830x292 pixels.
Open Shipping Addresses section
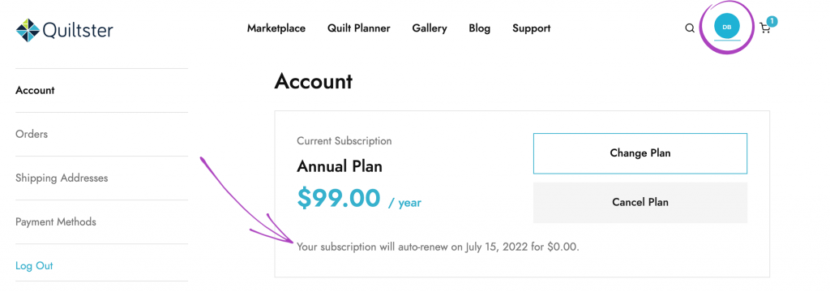coord(62,178)
